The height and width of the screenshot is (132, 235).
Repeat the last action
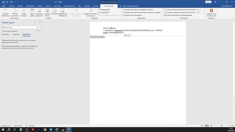point(11,2)
